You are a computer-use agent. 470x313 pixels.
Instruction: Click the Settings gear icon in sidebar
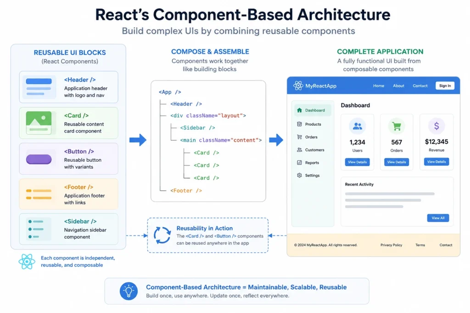coord(299,176)
